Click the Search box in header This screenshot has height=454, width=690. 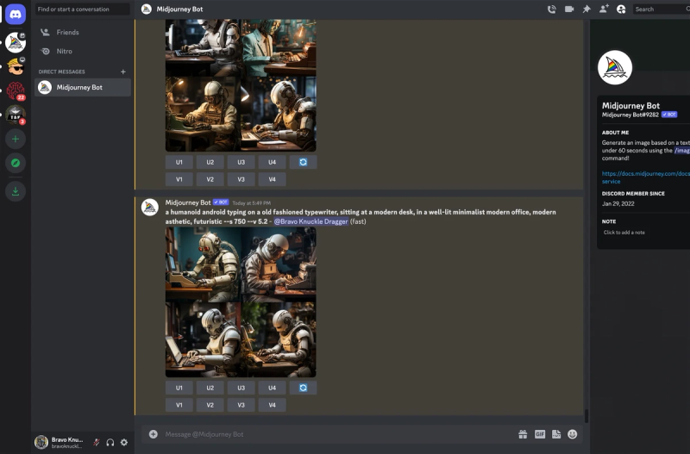click(x=662, y=9)
